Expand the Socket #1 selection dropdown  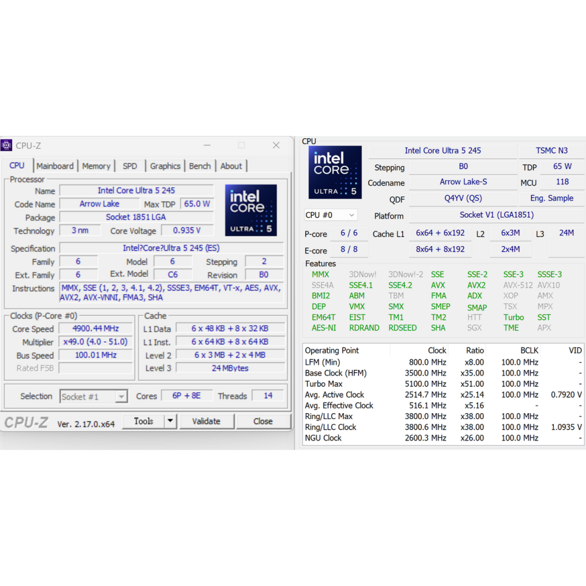[x=121, y=397]
